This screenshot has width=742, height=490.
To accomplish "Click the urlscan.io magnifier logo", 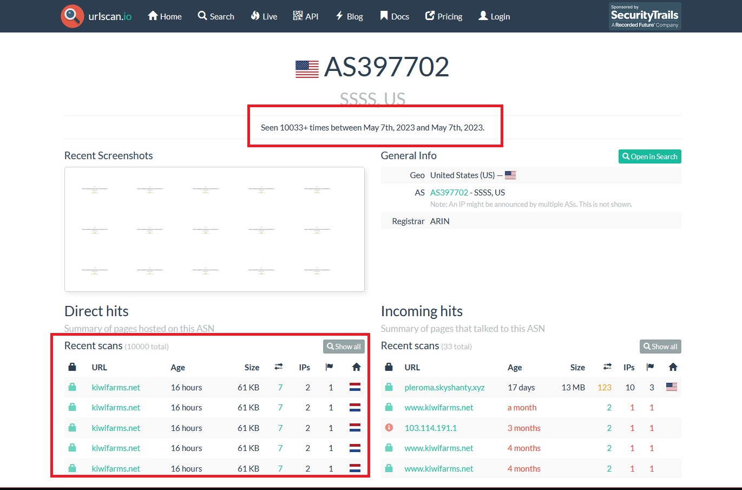I will pos(72,16).
